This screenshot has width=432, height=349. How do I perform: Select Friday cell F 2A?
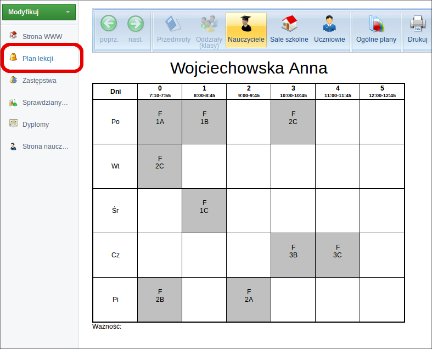[x=249, y=300]
